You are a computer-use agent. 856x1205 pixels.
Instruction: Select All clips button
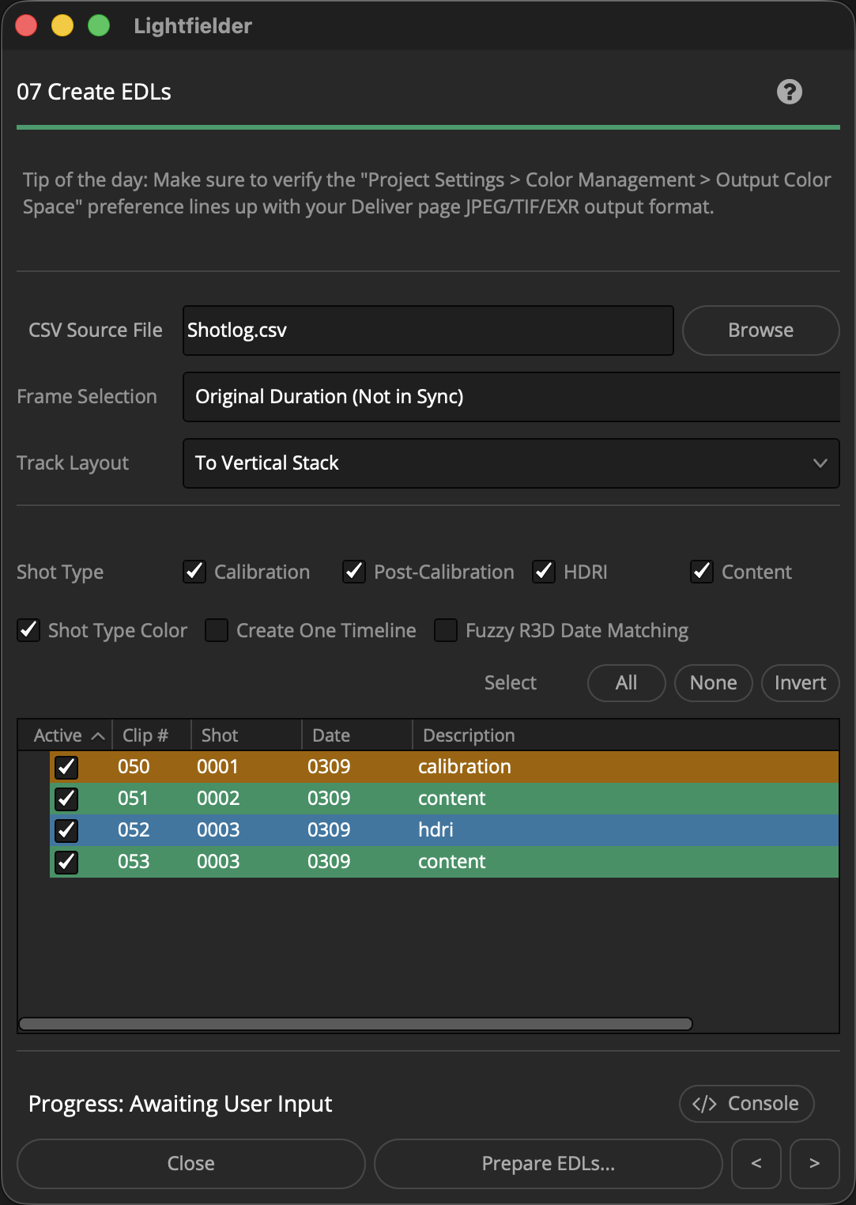[627, 682]
